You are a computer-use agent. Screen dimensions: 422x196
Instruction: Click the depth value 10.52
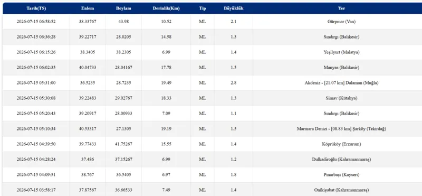click(x=166, y=22)
